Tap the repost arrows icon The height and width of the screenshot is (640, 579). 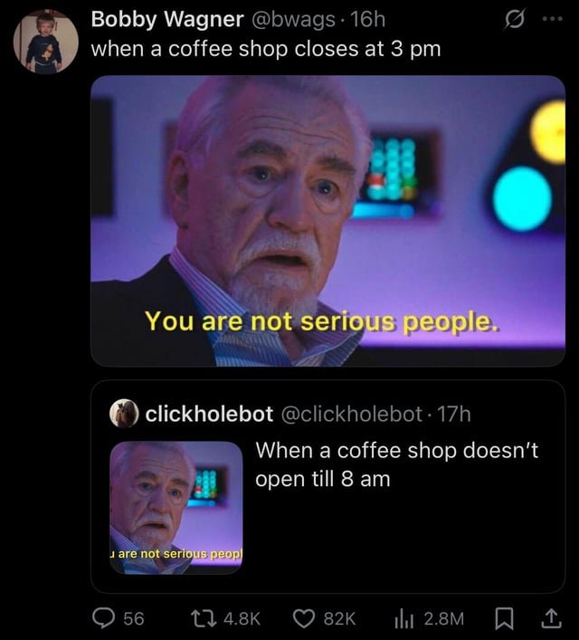point(204,618)
